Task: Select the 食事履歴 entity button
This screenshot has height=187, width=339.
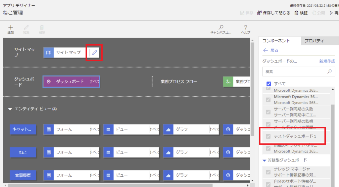Action: pos(23,175)
